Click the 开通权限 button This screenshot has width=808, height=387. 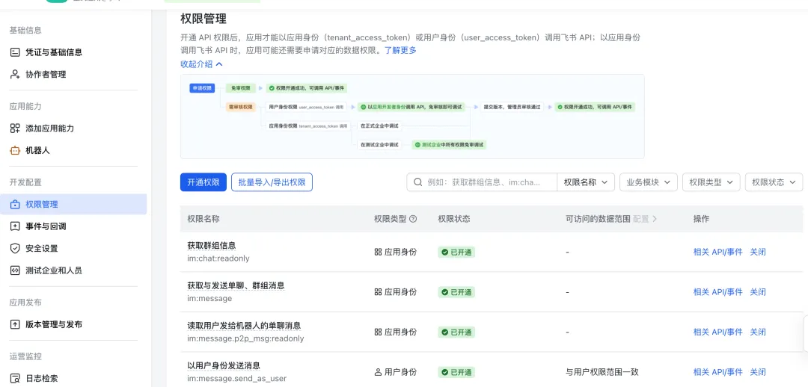tap(203, 182)
